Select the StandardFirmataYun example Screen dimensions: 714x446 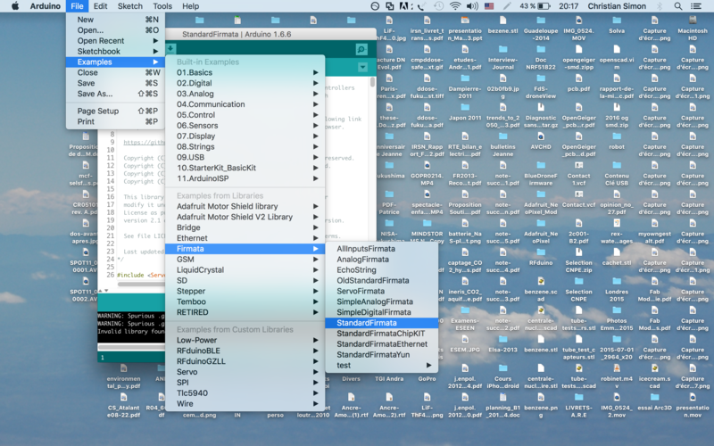coord(382,354)
